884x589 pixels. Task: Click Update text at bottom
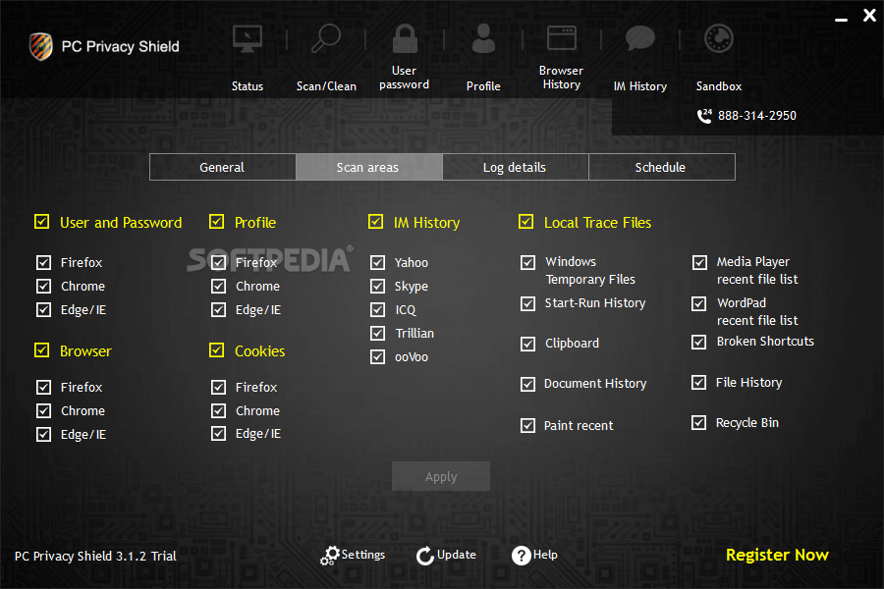point(457,555)
